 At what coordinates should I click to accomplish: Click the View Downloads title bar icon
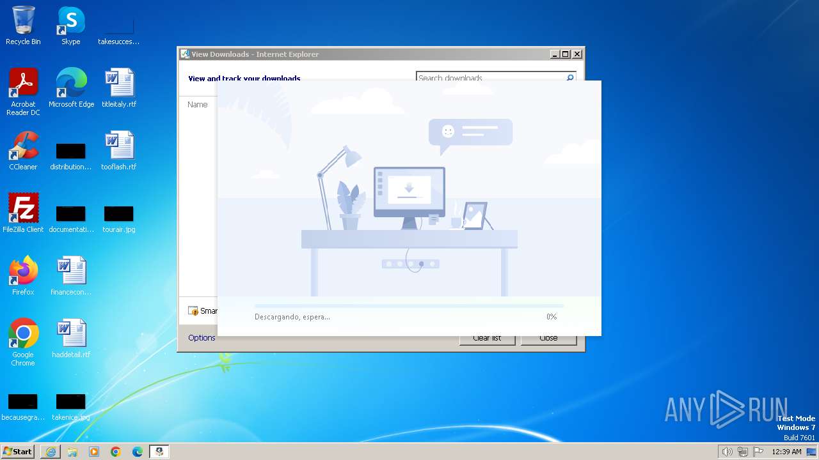click(185, 54)
